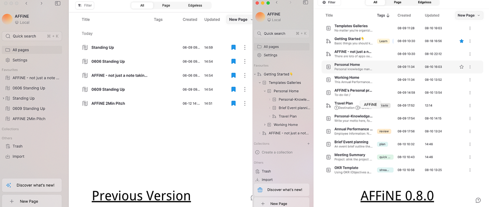Toggle bookmark on 0609 Standing Up row
The image size is (489, 207).
(233, 90)
